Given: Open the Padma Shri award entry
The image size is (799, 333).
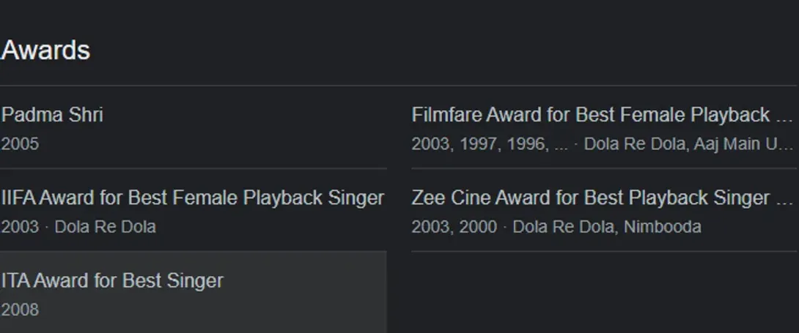Looking at the screenshot, I should tap(52, 115).
